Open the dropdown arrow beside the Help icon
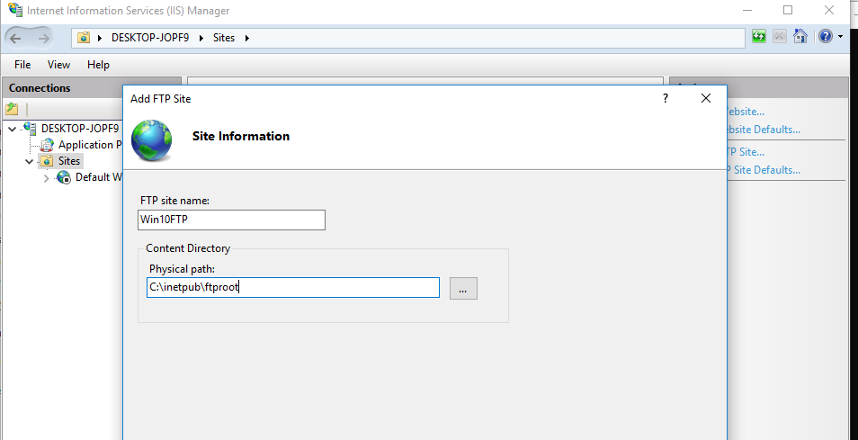The width and height of the screenshot is (858, 440). pyautogui.click(x=840, y=37)
